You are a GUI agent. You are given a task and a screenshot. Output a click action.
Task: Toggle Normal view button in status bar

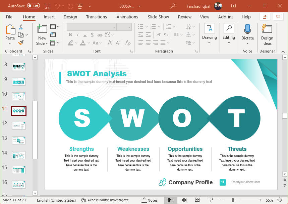(171, 200)
